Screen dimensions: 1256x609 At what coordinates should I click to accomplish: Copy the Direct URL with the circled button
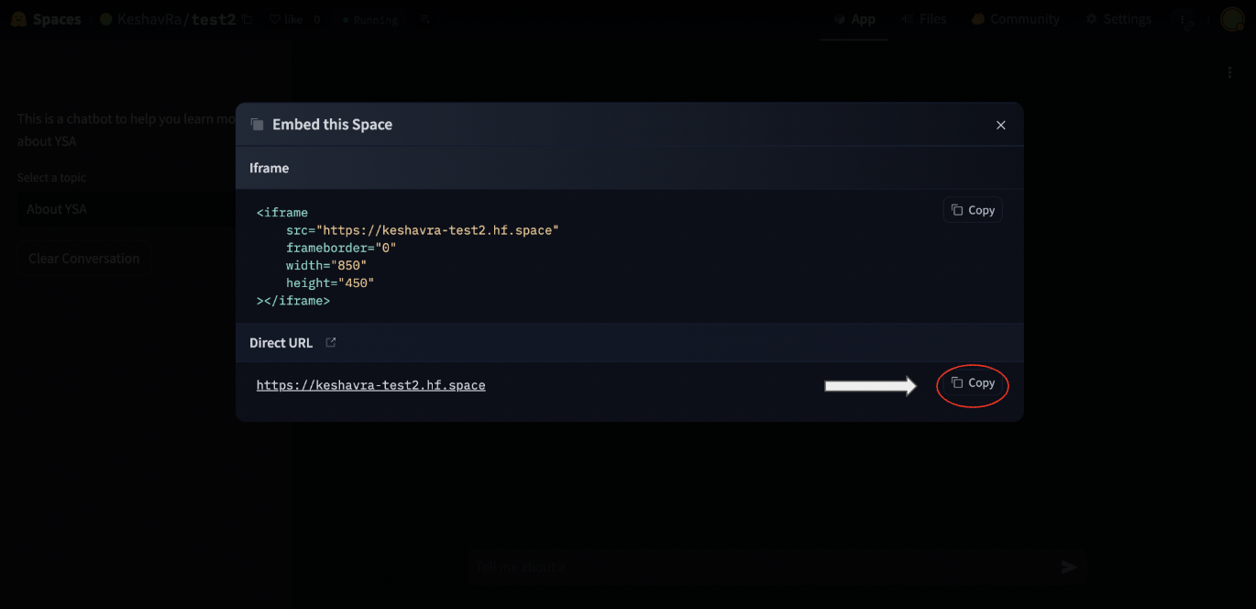[x=972, y=382]
